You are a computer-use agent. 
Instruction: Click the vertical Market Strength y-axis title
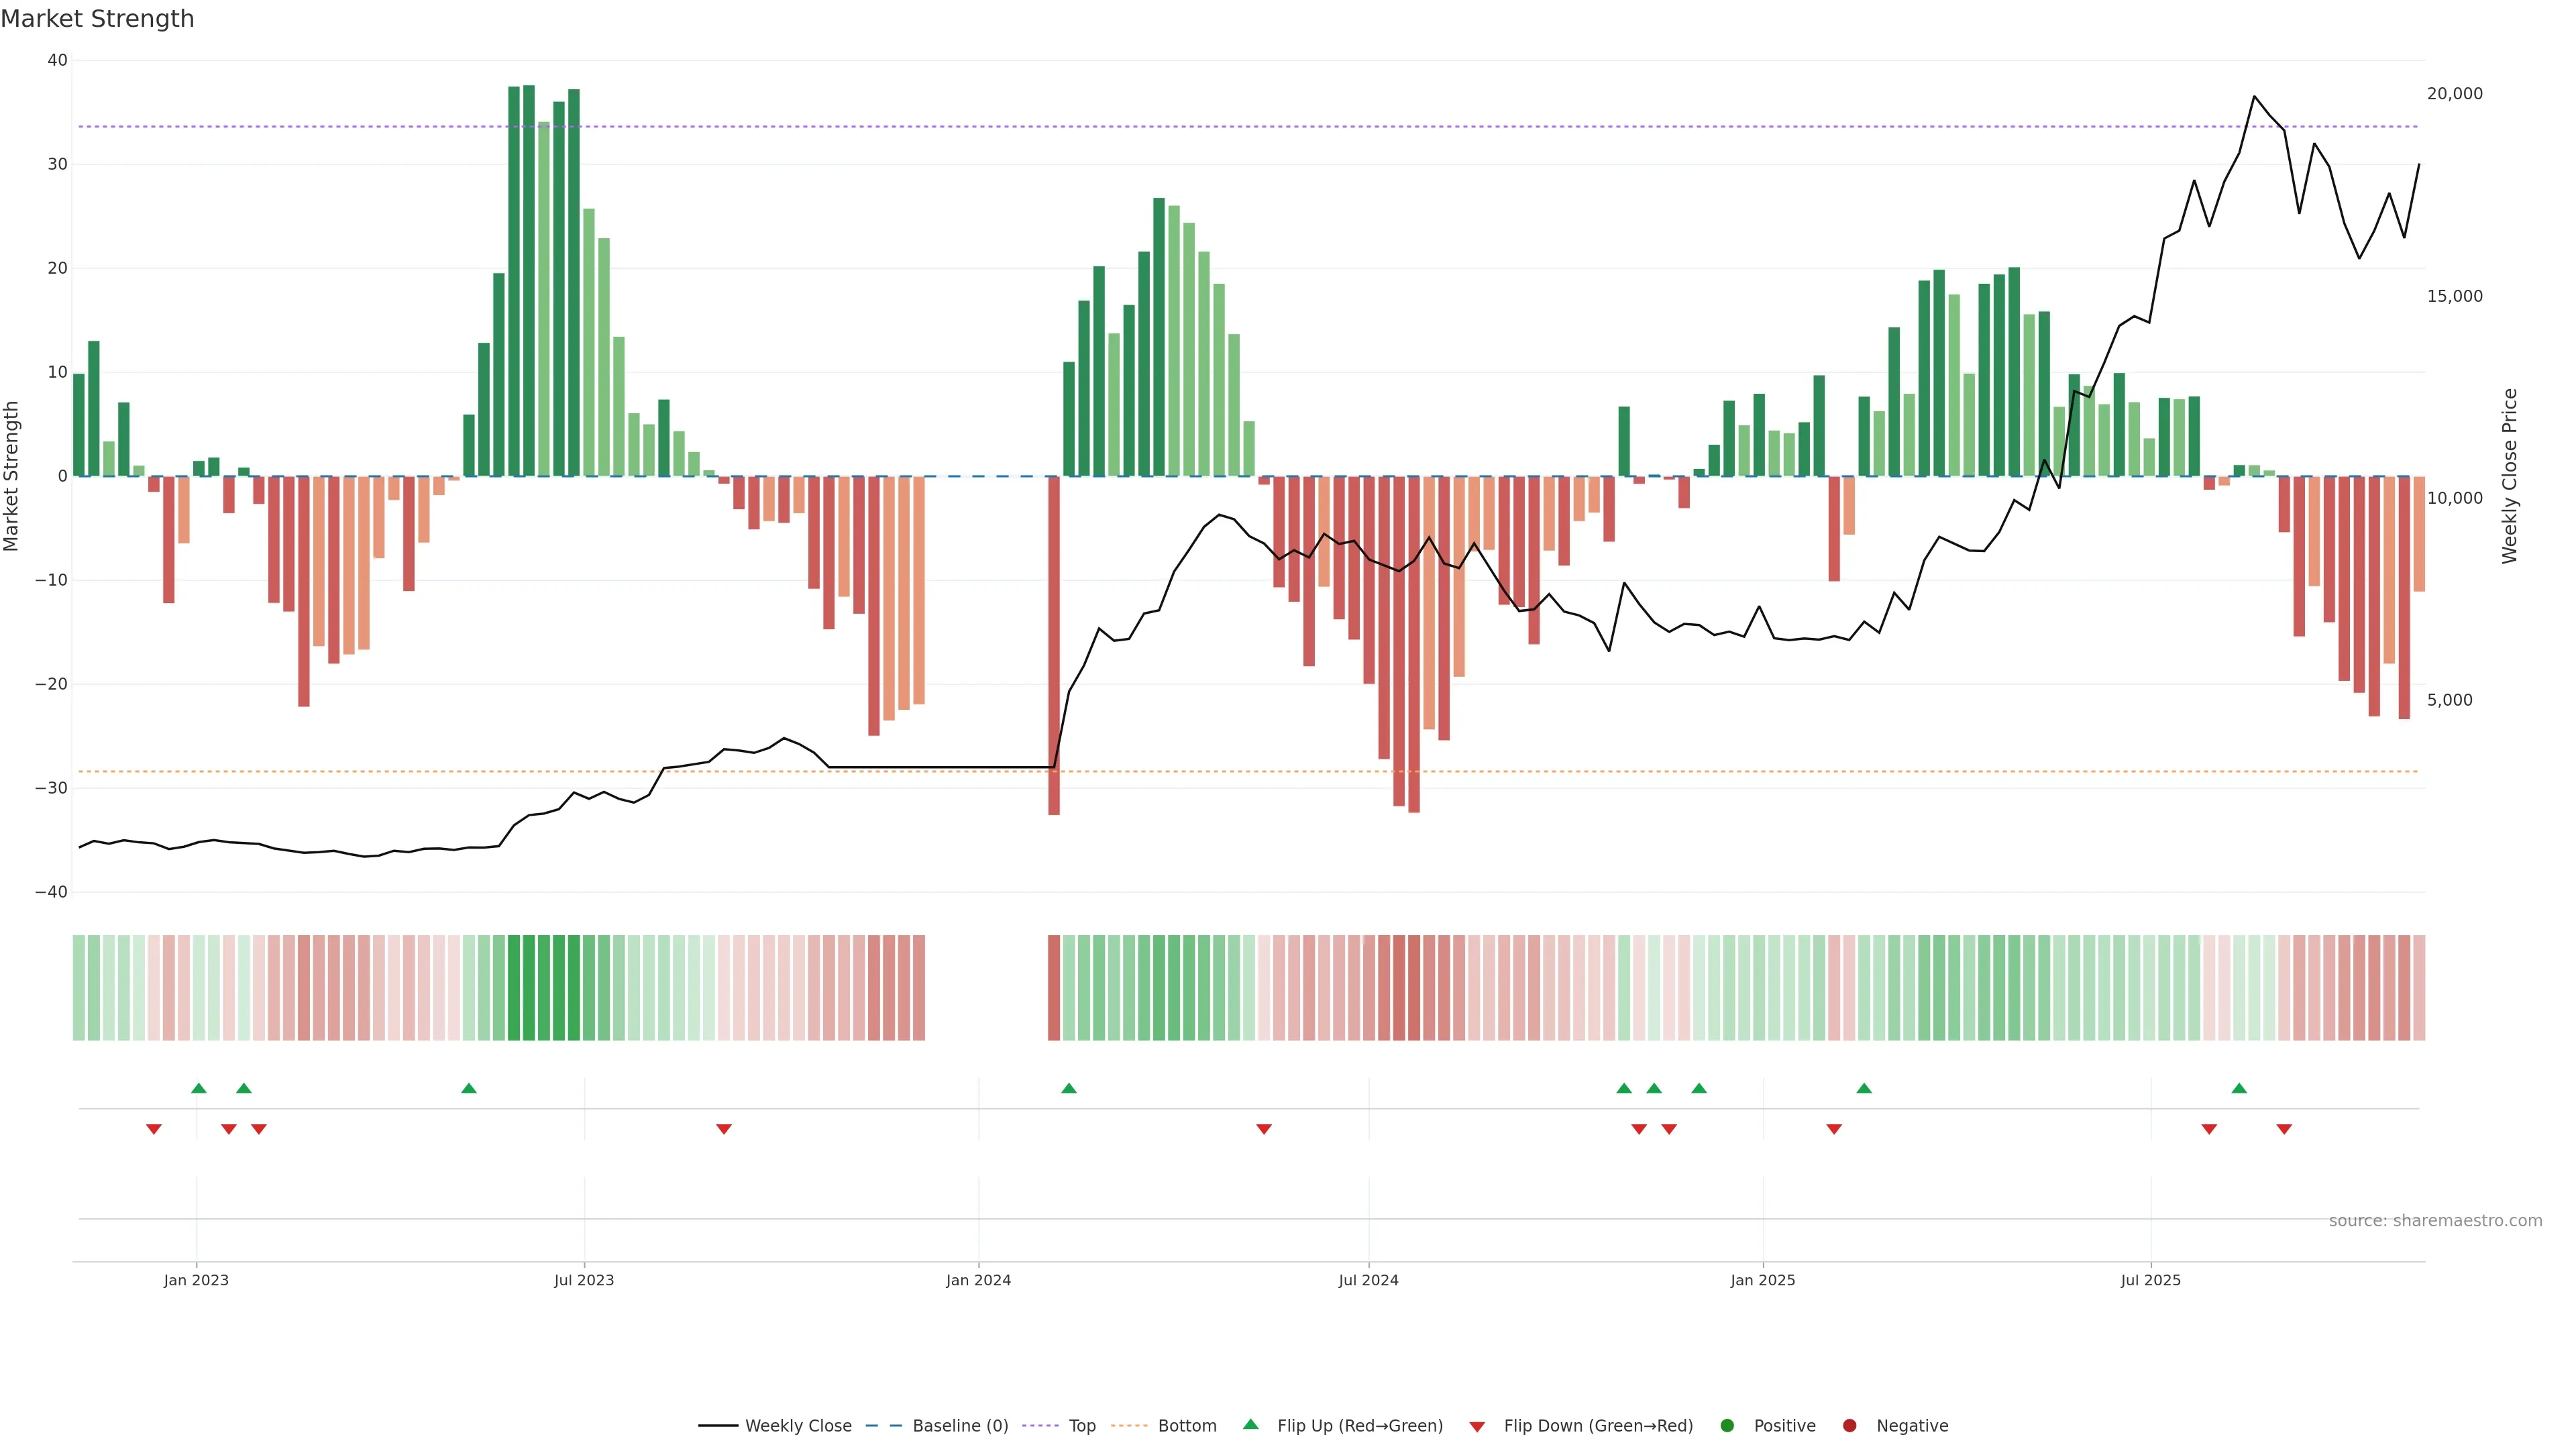12,476
